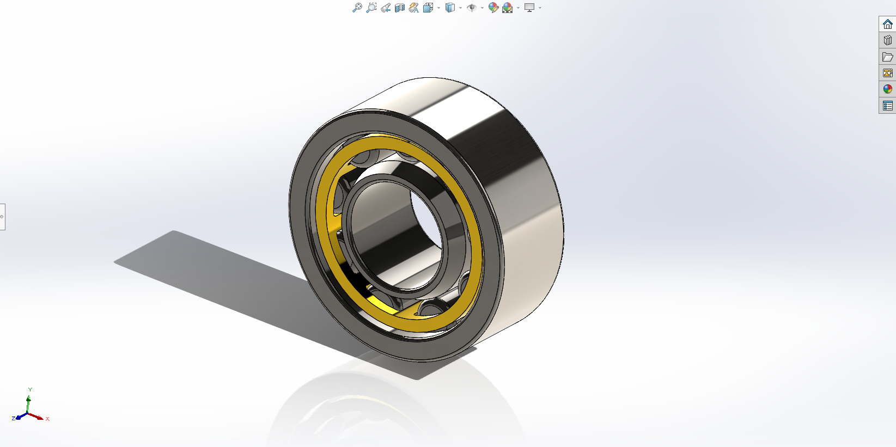Click the View Orientation cube icon

(x=428, y=8)
